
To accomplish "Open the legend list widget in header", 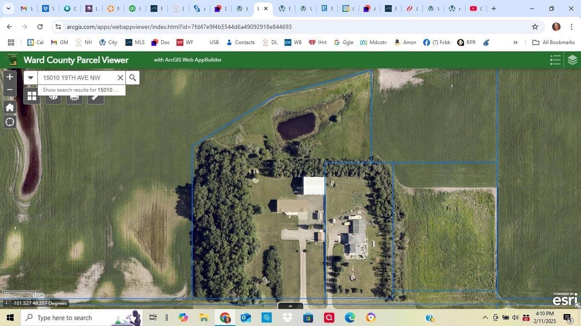I will pos(555,60).
